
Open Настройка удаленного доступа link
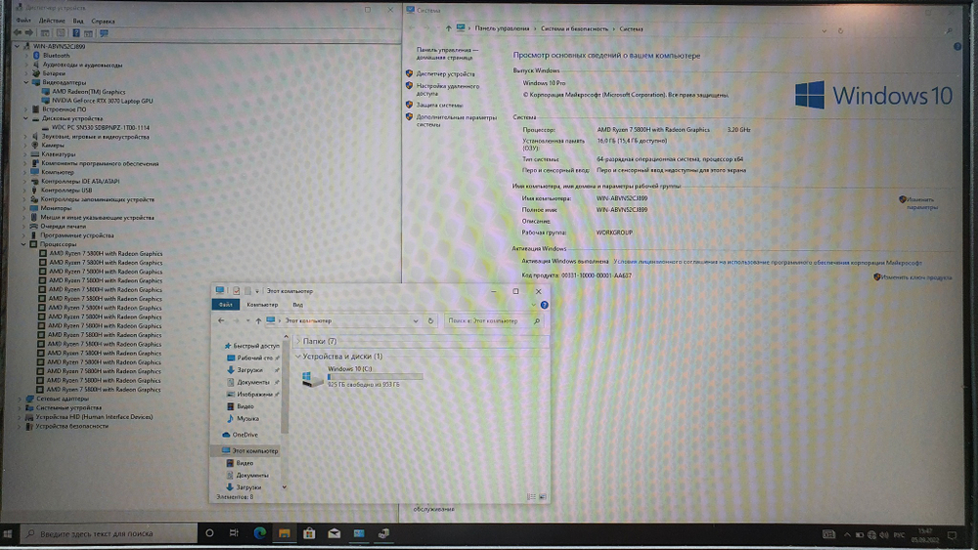pyautogui.click(x=448, y=90)
